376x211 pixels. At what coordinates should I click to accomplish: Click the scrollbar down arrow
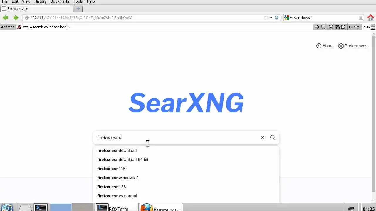click(374, 200)
